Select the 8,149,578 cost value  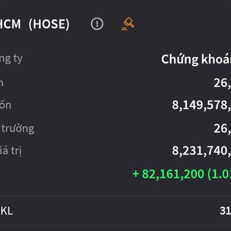(x=201, y=105)
